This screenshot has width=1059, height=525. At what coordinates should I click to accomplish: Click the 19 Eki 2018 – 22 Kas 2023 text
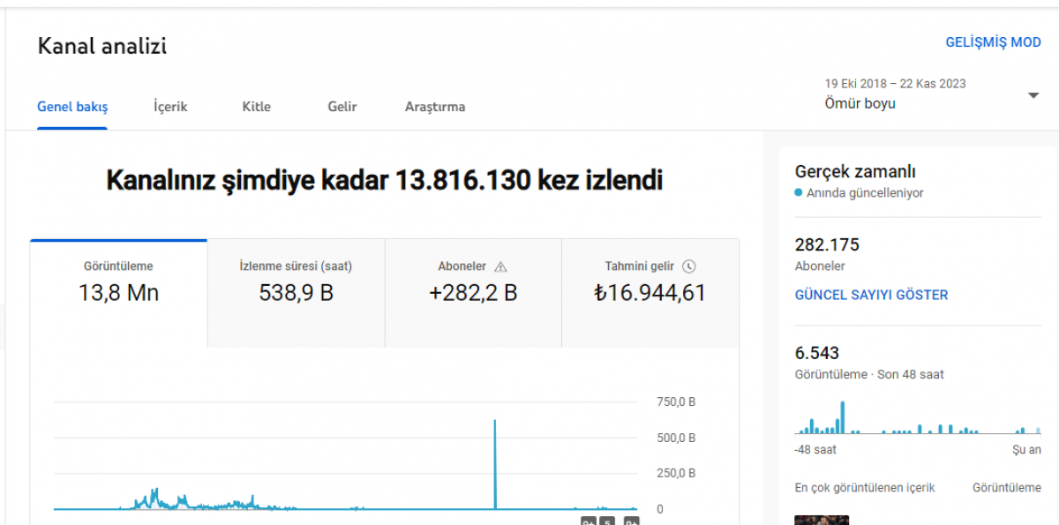[x=895, y=84]
